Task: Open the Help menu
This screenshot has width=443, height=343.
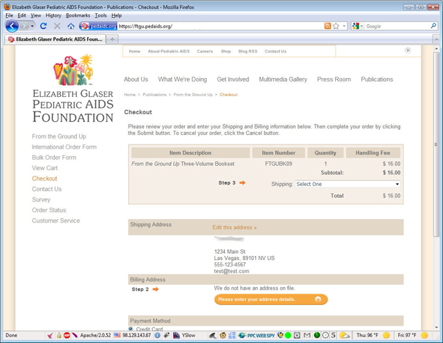Action: (x=116, y=15)
